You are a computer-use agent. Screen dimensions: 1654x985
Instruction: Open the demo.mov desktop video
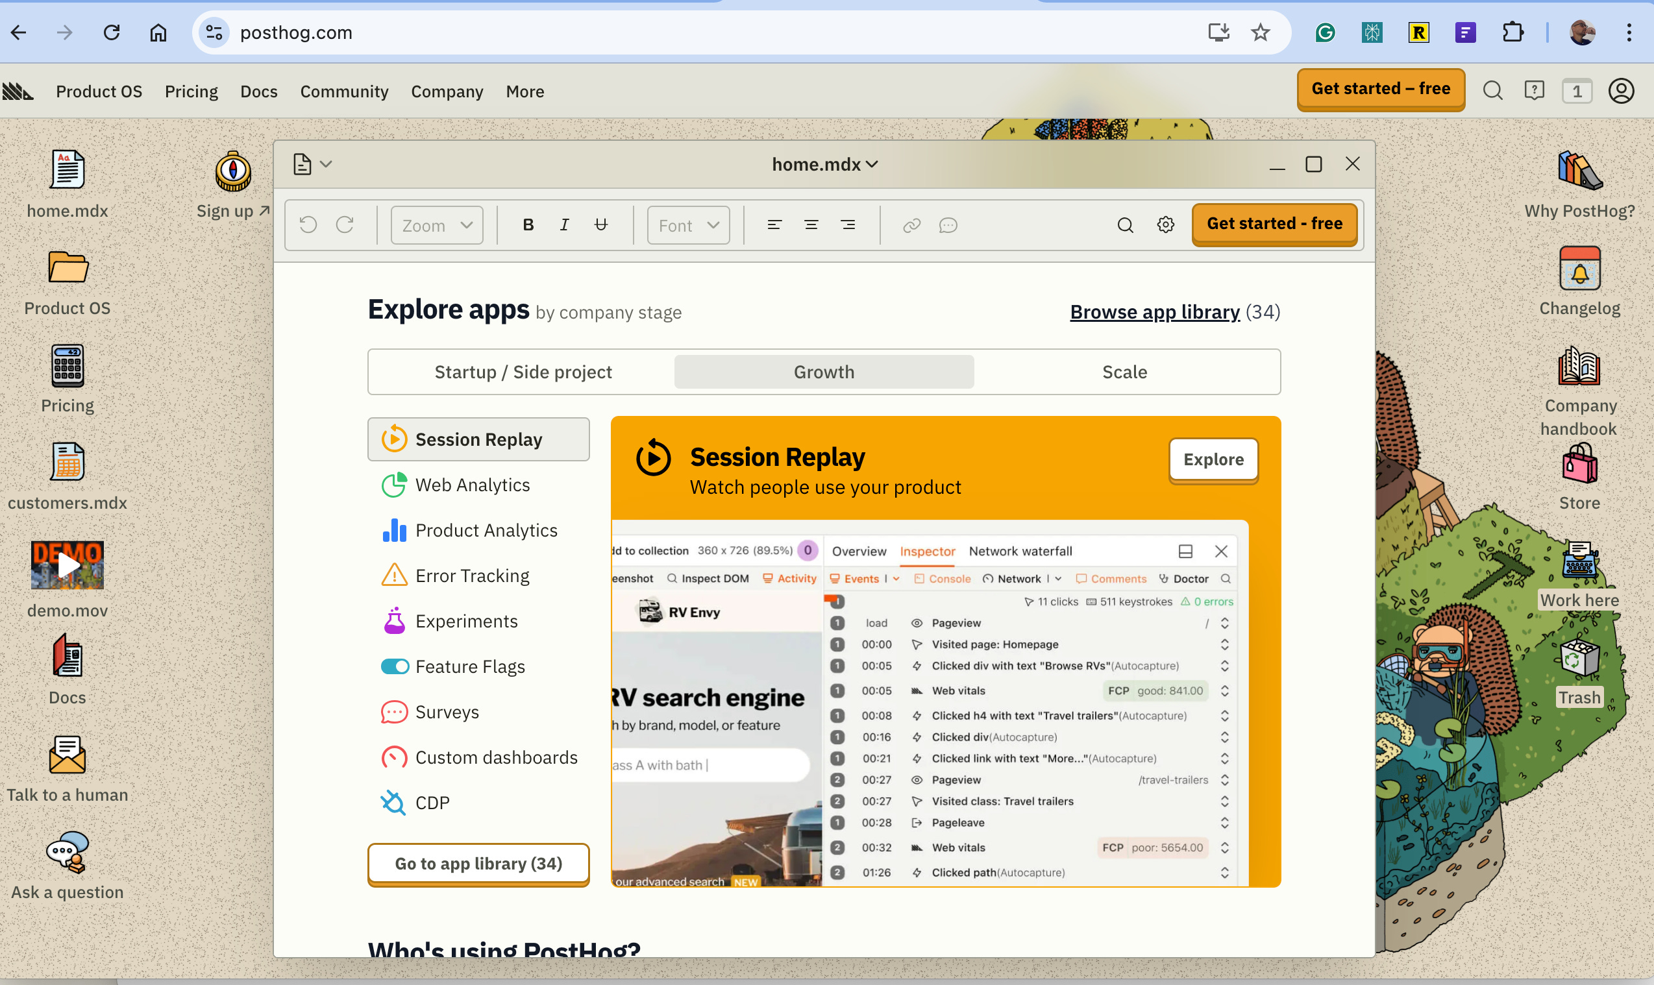click(x=67, y=566)
